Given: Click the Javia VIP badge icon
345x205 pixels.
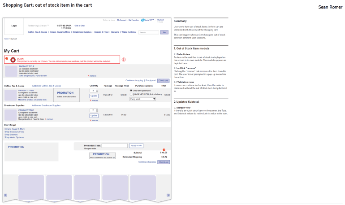Looking at the screenshot, I should pos(142,20).
